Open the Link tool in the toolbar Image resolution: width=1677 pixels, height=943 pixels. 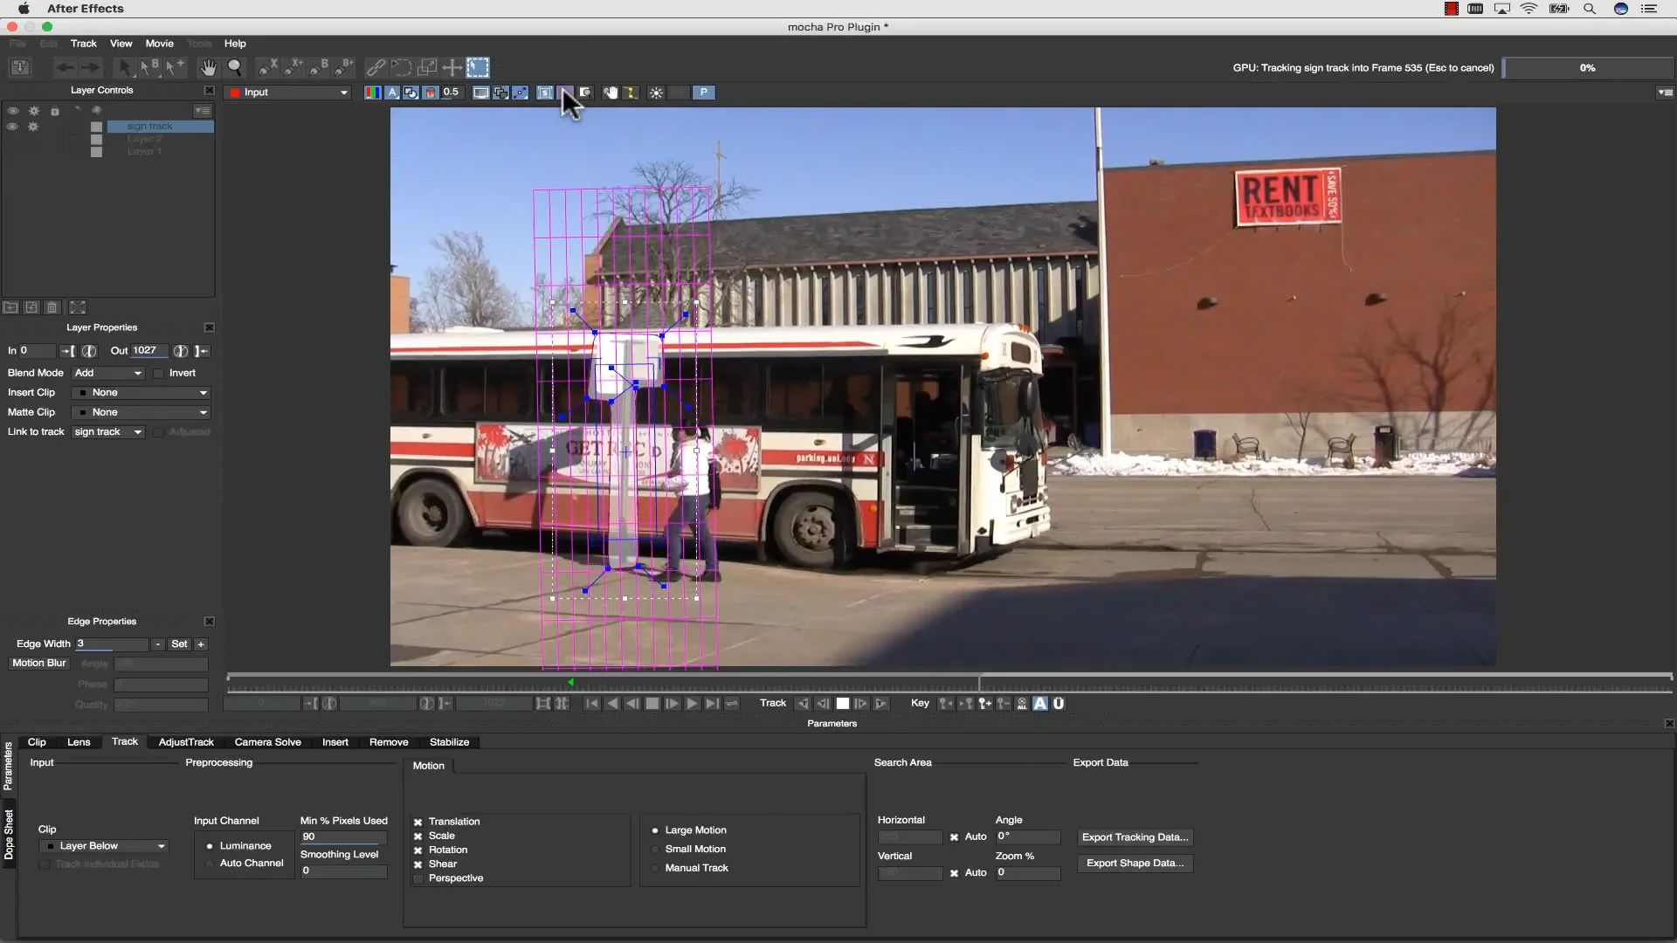(x=376, y=67)
